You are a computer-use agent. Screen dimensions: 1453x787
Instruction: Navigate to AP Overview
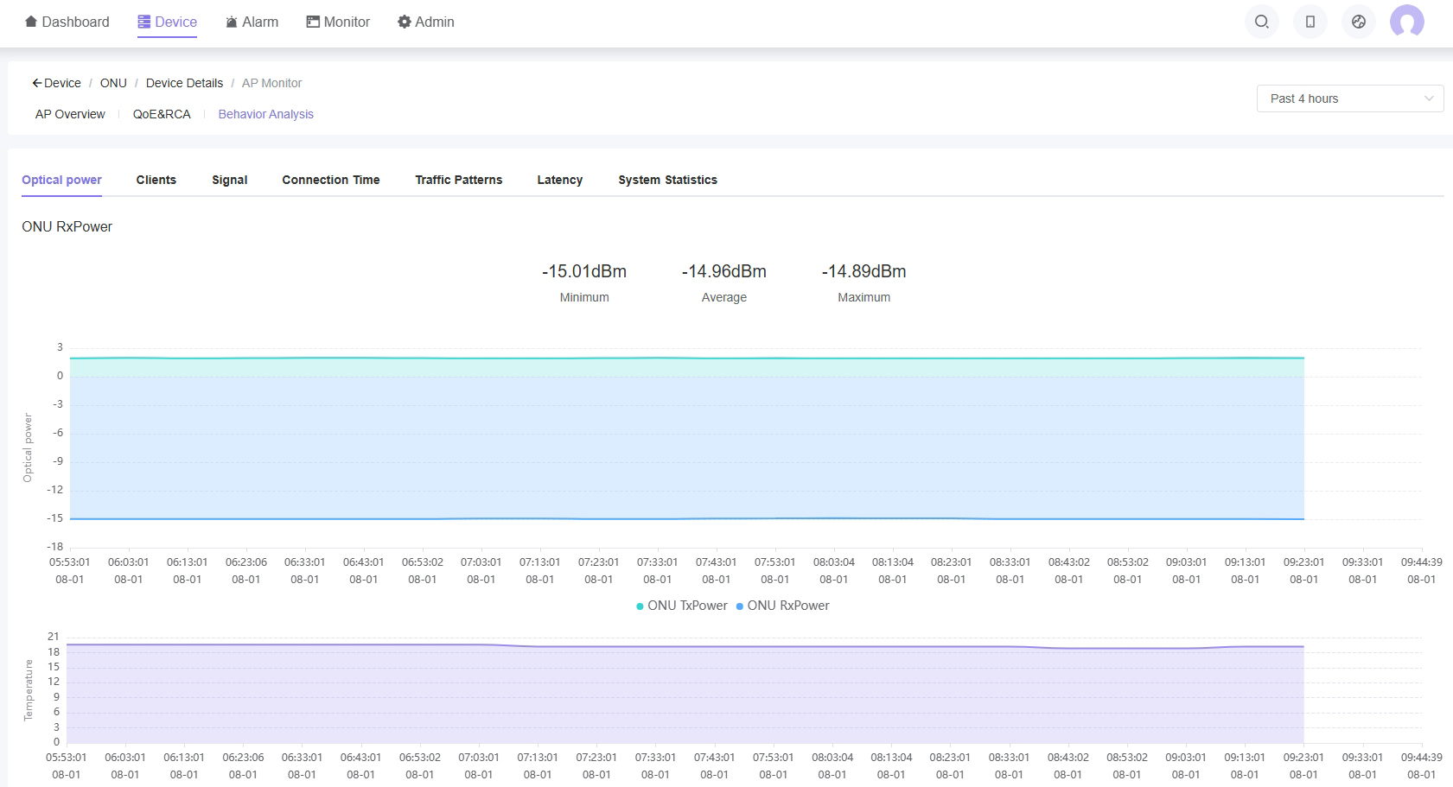[70, 114]
